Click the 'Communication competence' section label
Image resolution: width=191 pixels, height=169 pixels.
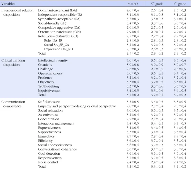point(13,104)
